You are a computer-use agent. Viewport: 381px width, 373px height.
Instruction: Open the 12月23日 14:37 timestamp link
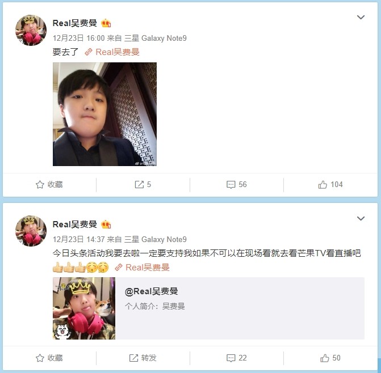coord(79,240)
